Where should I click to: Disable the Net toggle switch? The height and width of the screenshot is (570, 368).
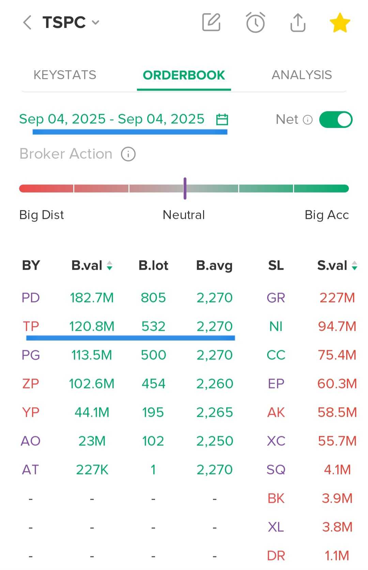[x=336, y=119]
